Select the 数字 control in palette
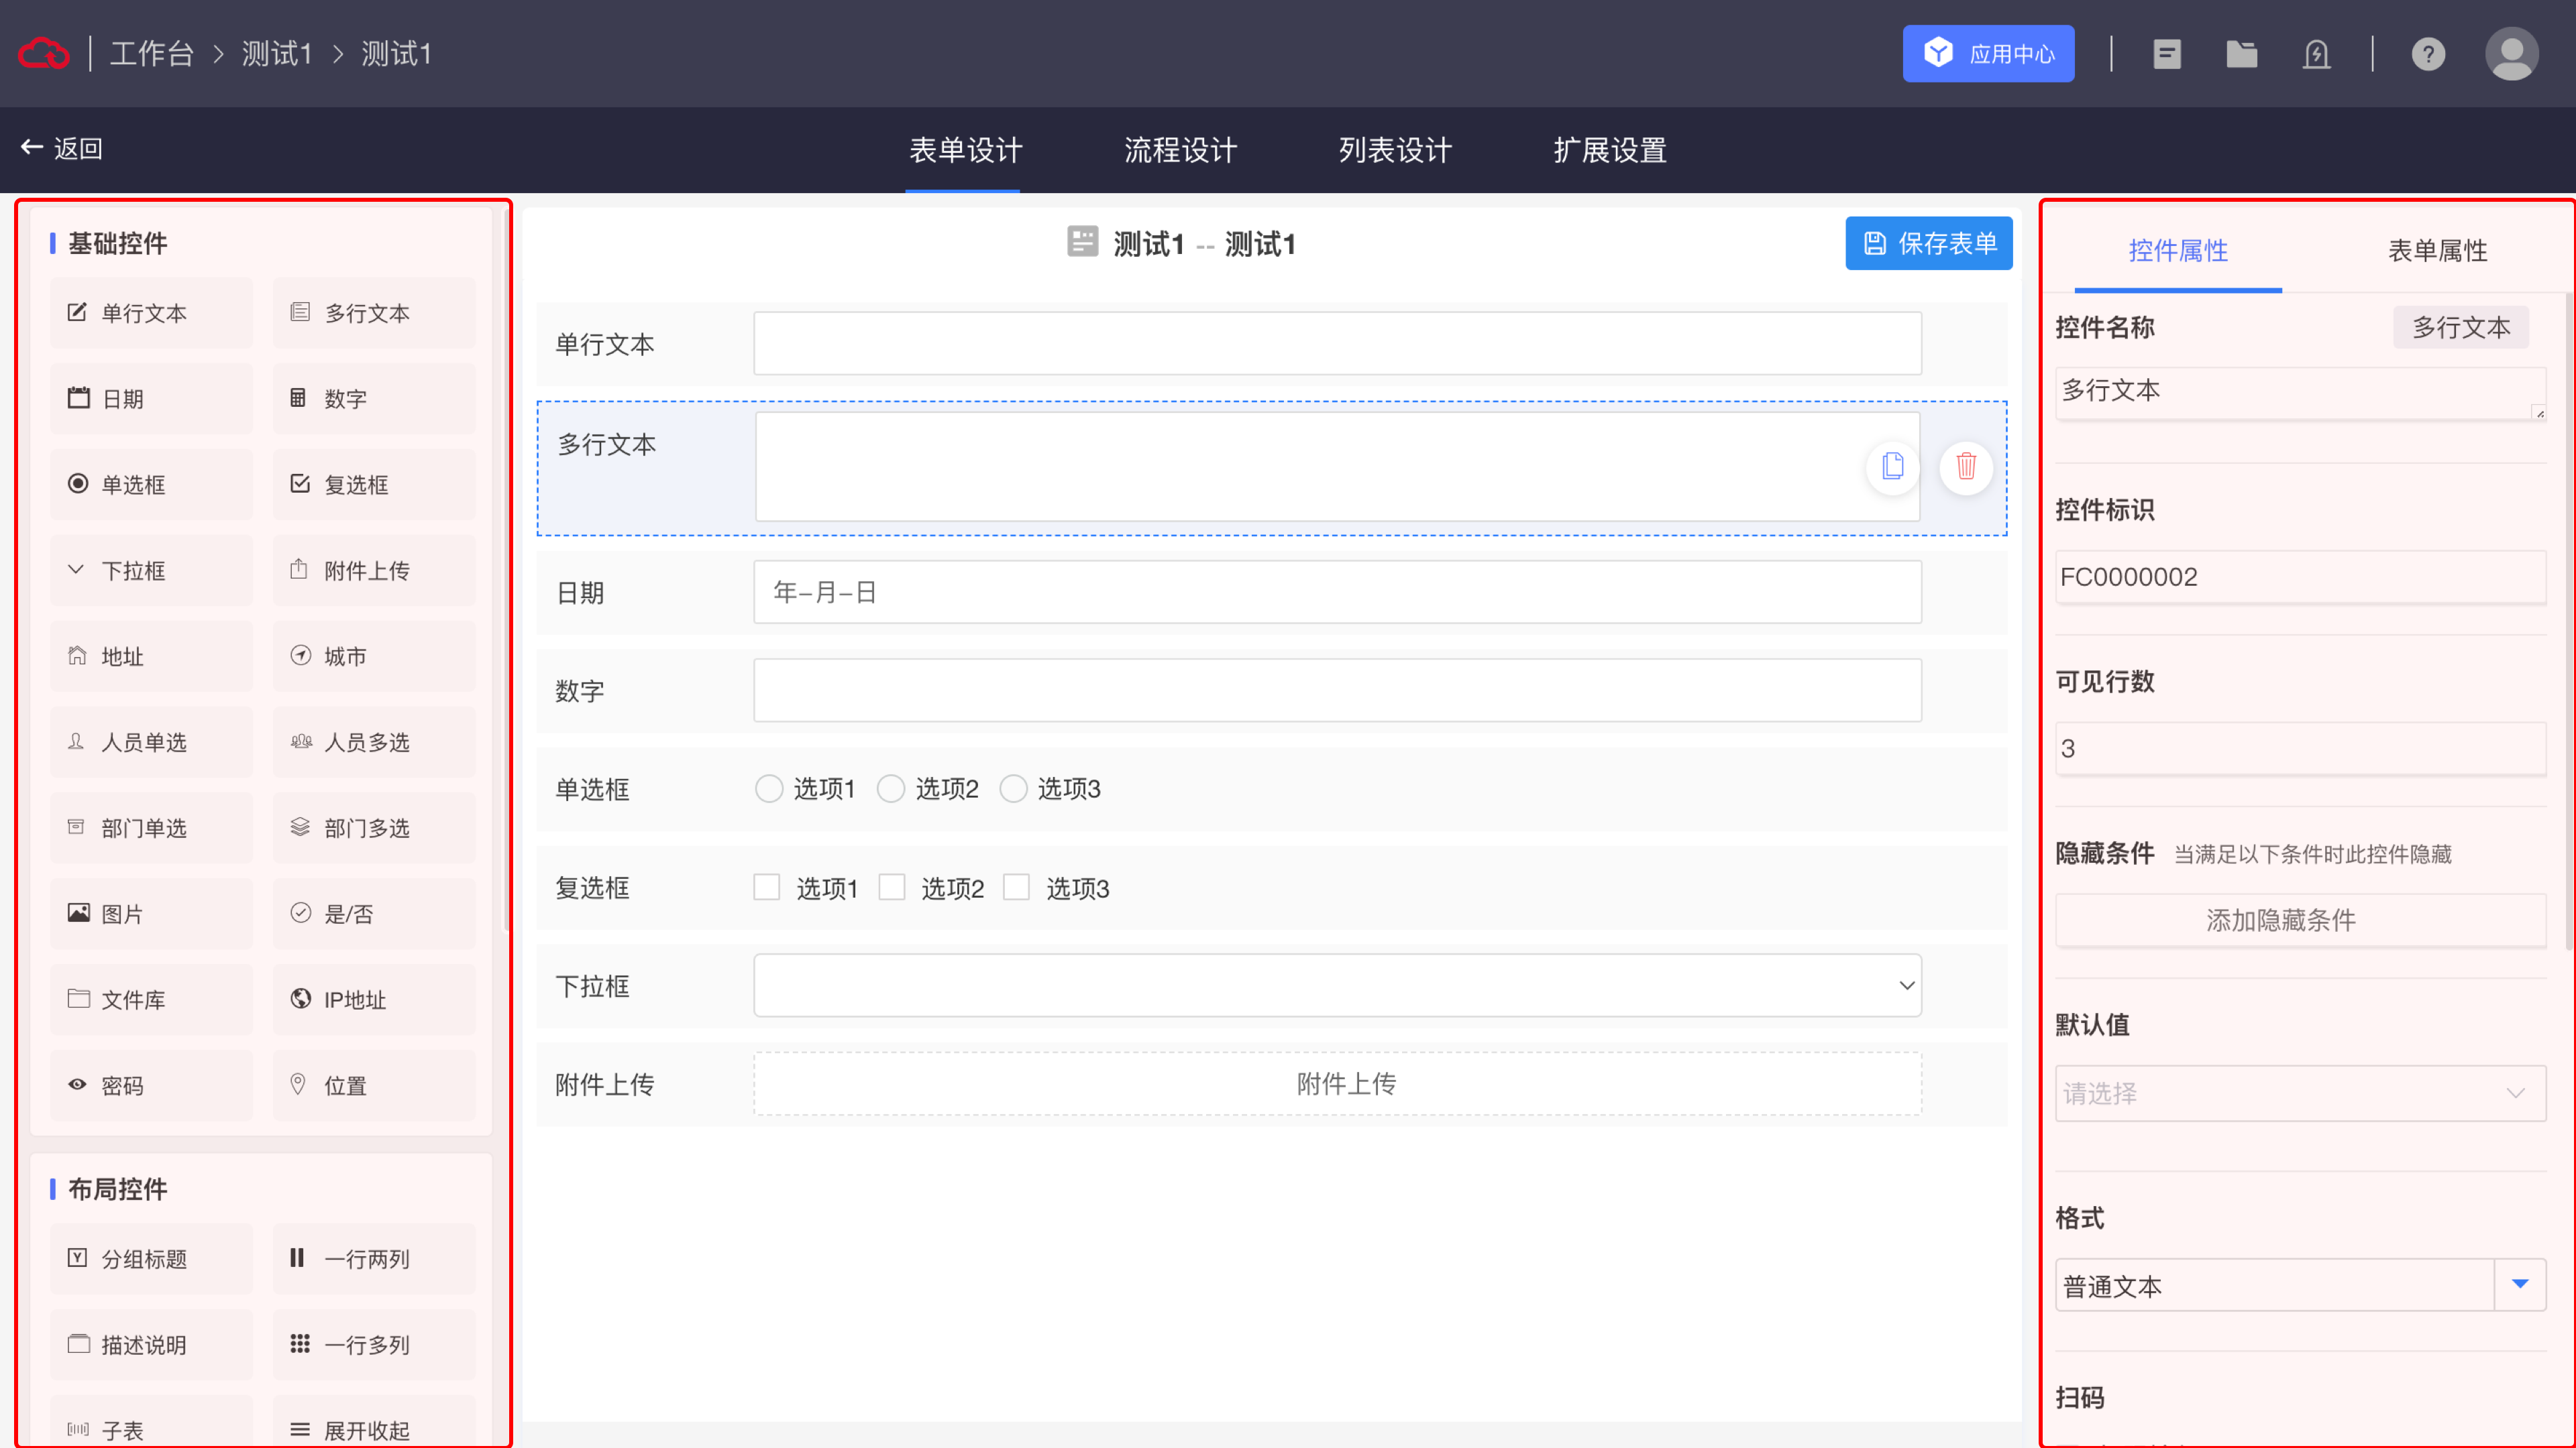The width and height of the screenshot is (2576, 1448). (374, 399)
